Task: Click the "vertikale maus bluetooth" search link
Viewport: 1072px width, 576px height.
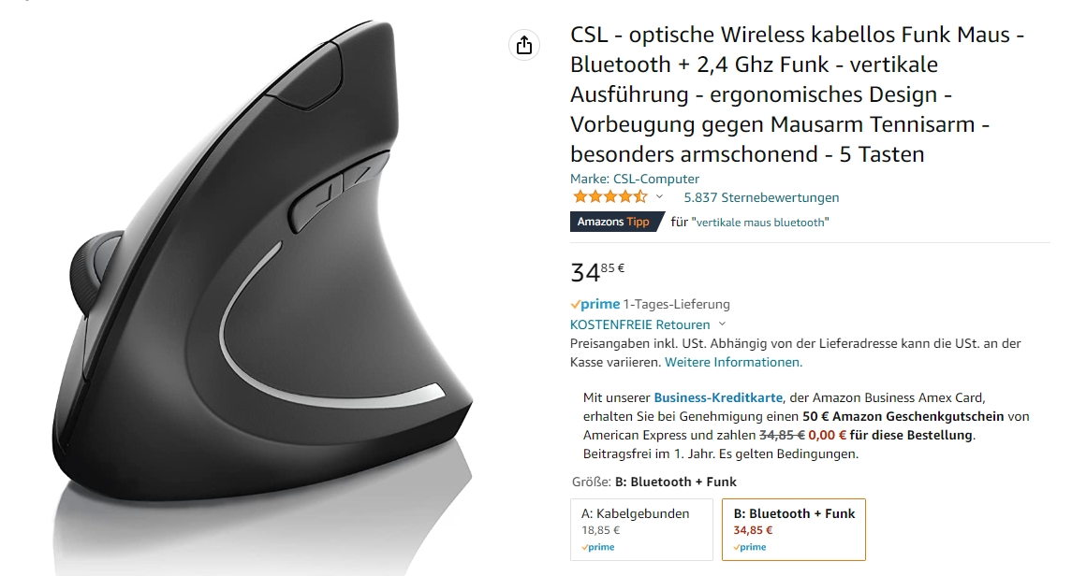Action: click(x=760, y=223)
